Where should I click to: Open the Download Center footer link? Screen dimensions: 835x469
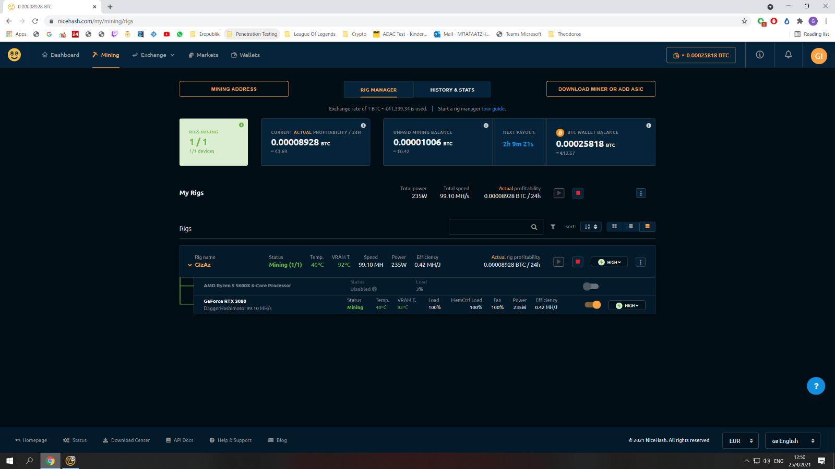coord(126,440)
